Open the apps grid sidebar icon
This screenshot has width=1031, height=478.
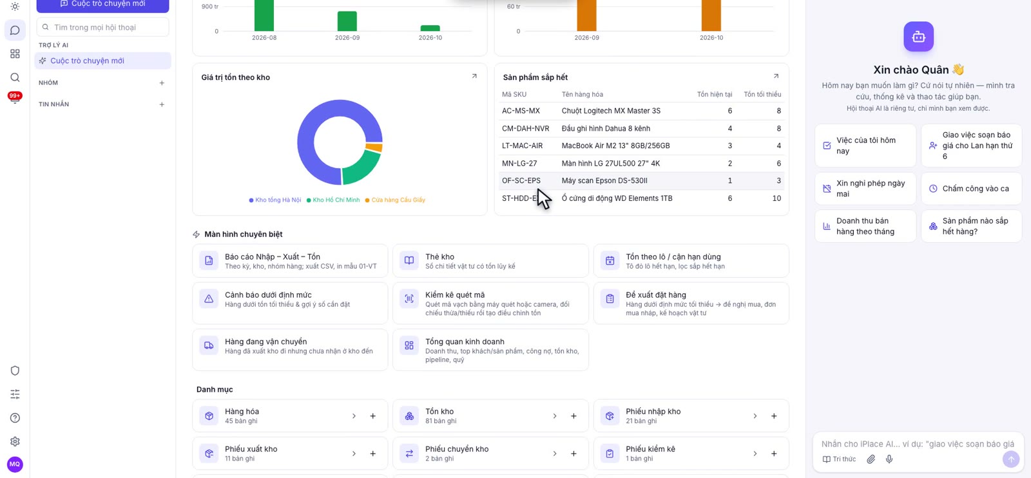pos(15,54)
